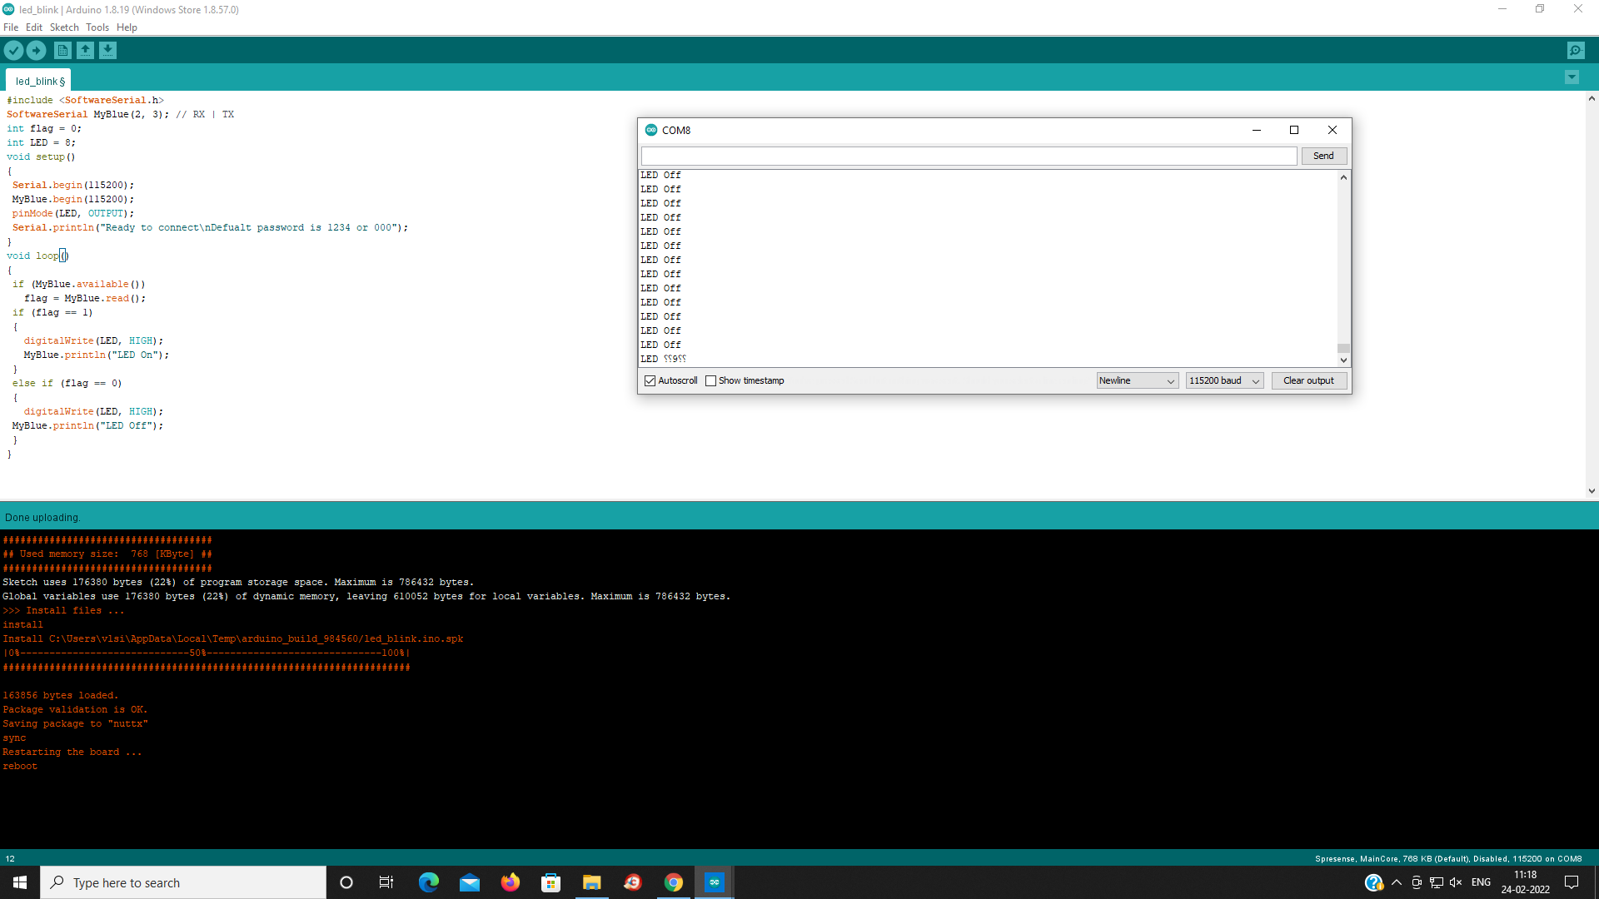Click the Upload arrow icon
Screen dimensions: 1599x899
point(37,51)
